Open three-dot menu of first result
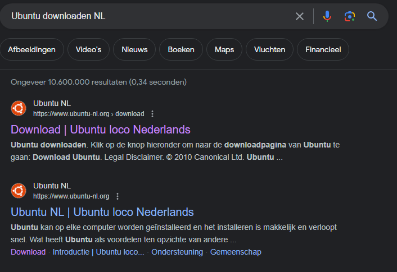Viewport: 397px width, 272px height. click(152, 114)
